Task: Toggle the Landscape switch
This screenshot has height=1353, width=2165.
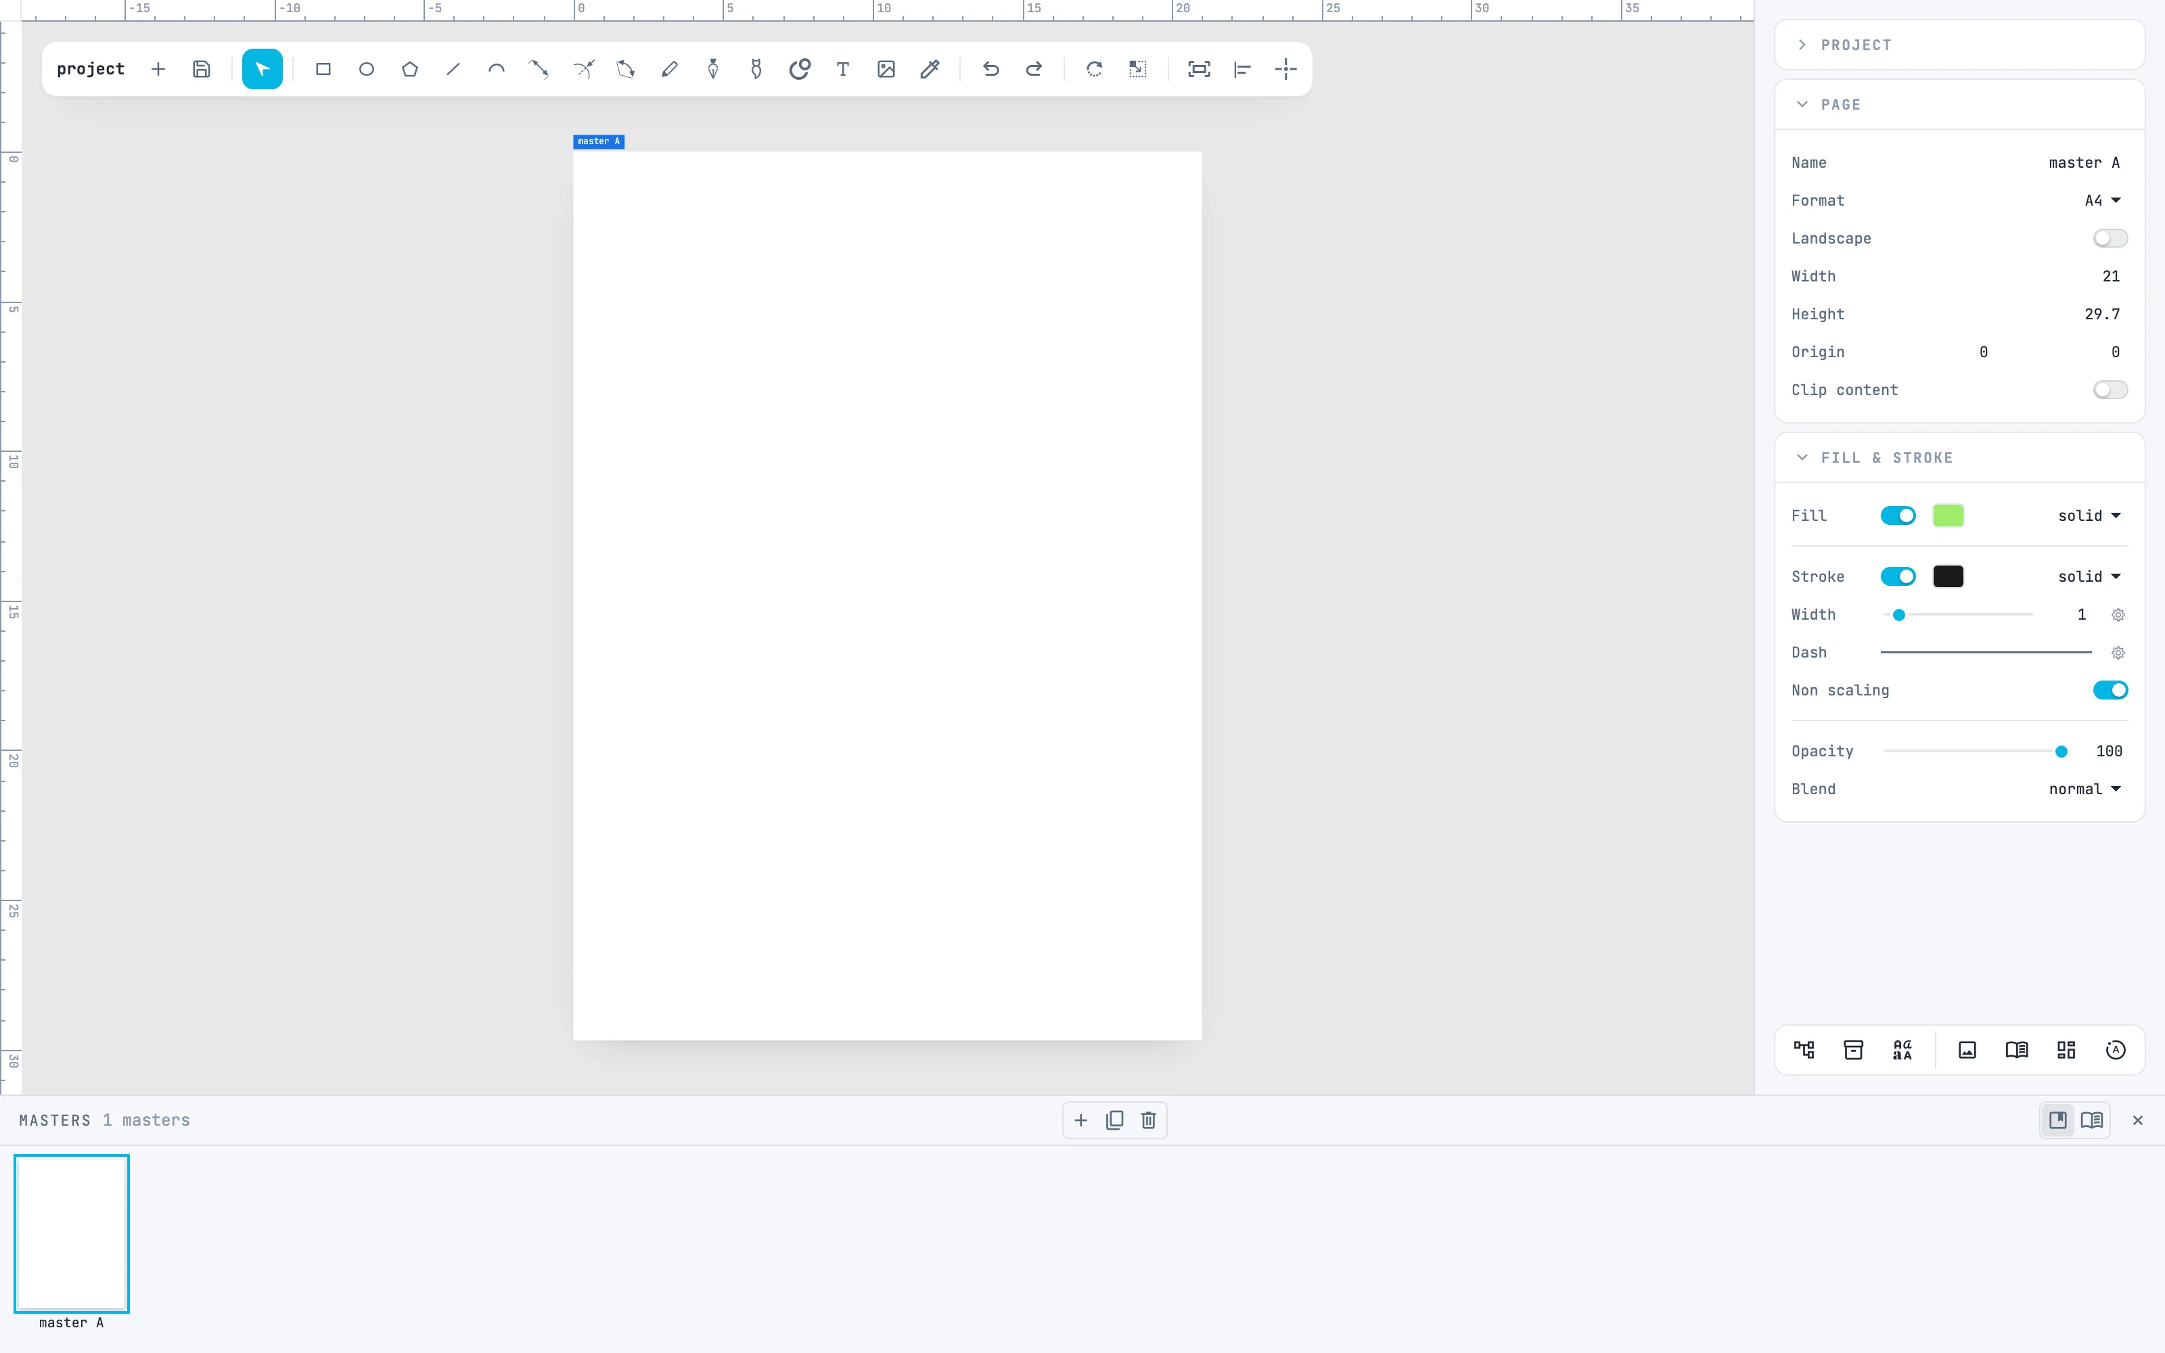Action: coord(2110,238)
